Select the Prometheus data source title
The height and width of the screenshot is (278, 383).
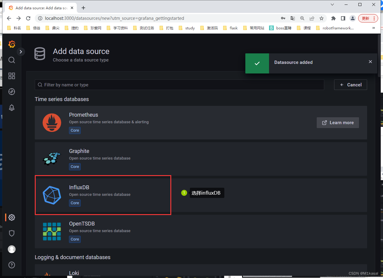tap(83, 115)
